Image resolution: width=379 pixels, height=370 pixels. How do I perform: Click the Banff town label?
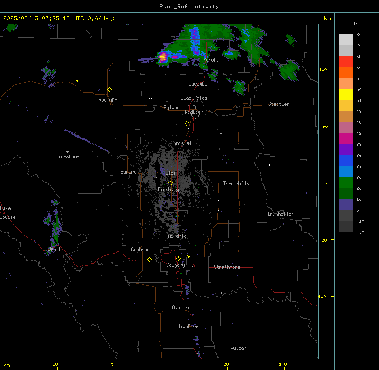tap(55, 249)
